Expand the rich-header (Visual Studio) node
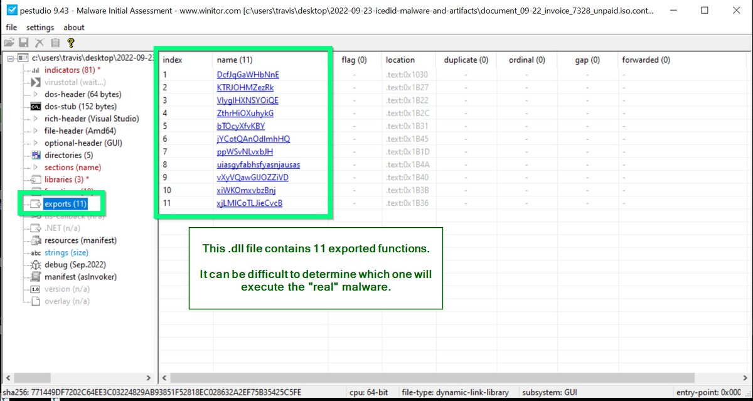 (x=36, y=119)
